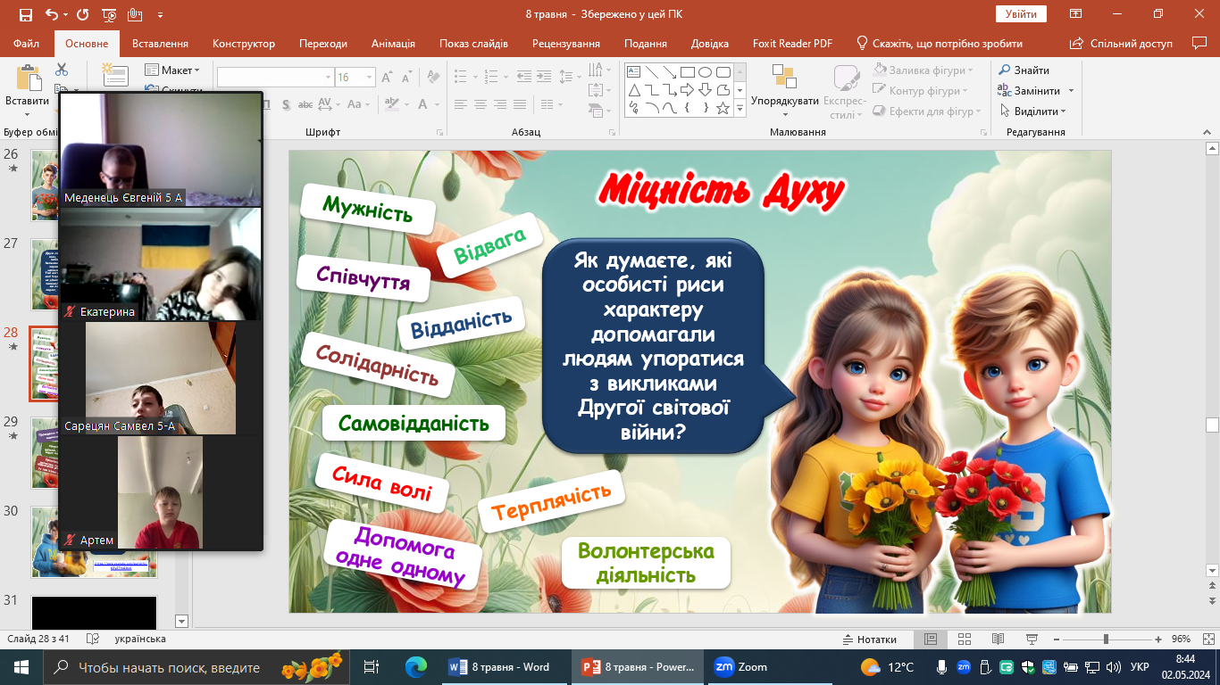Image resolution: width=1220 pixels, height=685 pixels.
Task: Select the five-point star shape in gallery
Action: (723, 108)
